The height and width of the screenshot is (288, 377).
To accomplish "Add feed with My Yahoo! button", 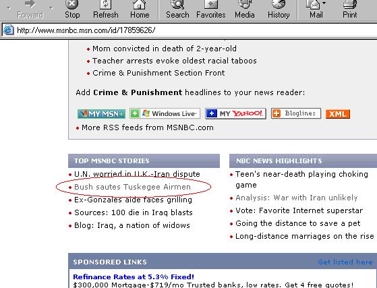I will tap(235, 113).
